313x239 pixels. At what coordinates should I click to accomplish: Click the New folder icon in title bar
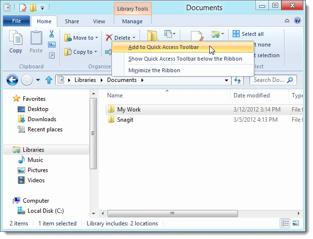(33, 8)
